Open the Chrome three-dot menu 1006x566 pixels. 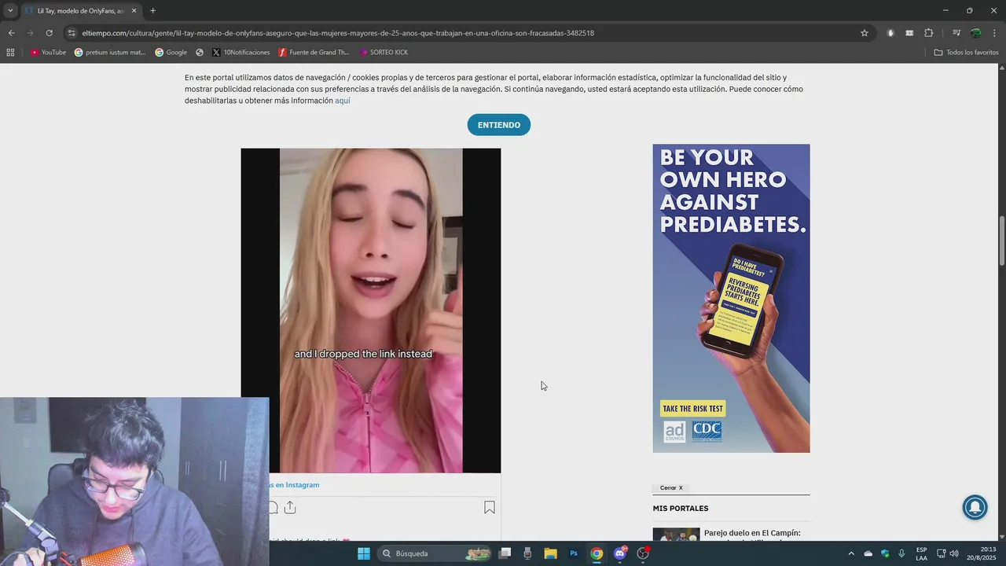[994, 33]
